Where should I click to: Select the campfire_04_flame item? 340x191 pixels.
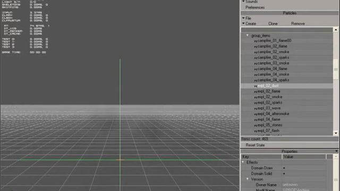coord(273,68)
